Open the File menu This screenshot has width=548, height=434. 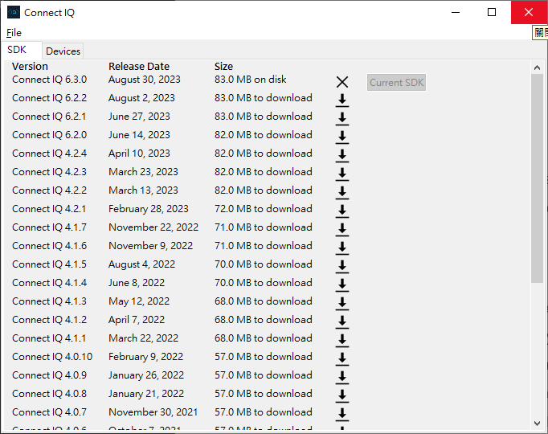click(14, 33)
